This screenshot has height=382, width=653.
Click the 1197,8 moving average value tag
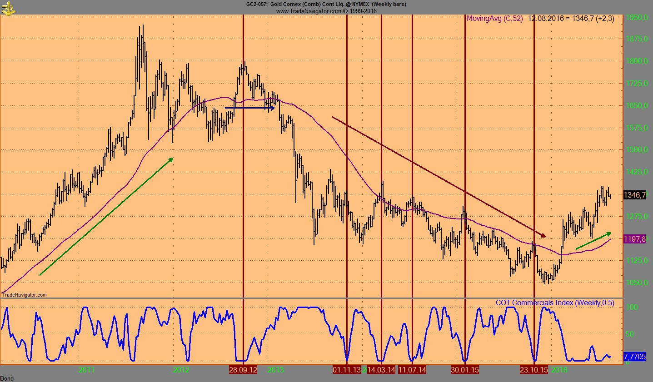(x=634, y=239)
